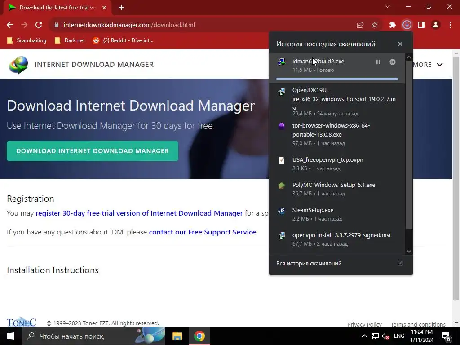460x345 pixels.
Task: Open the profile avatar icon
Action: coord(436,25)
